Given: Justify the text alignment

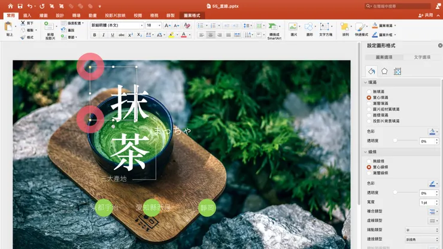Looking at the screenshot, I should 229,35.
